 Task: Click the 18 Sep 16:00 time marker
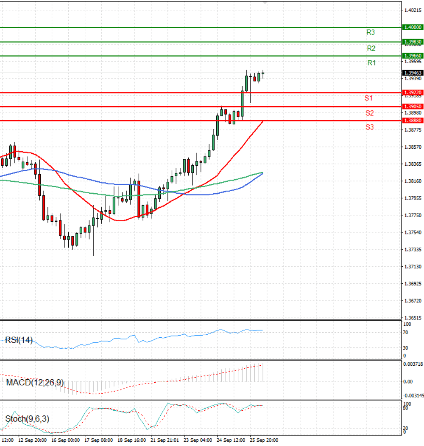click(x=131, y=440)
